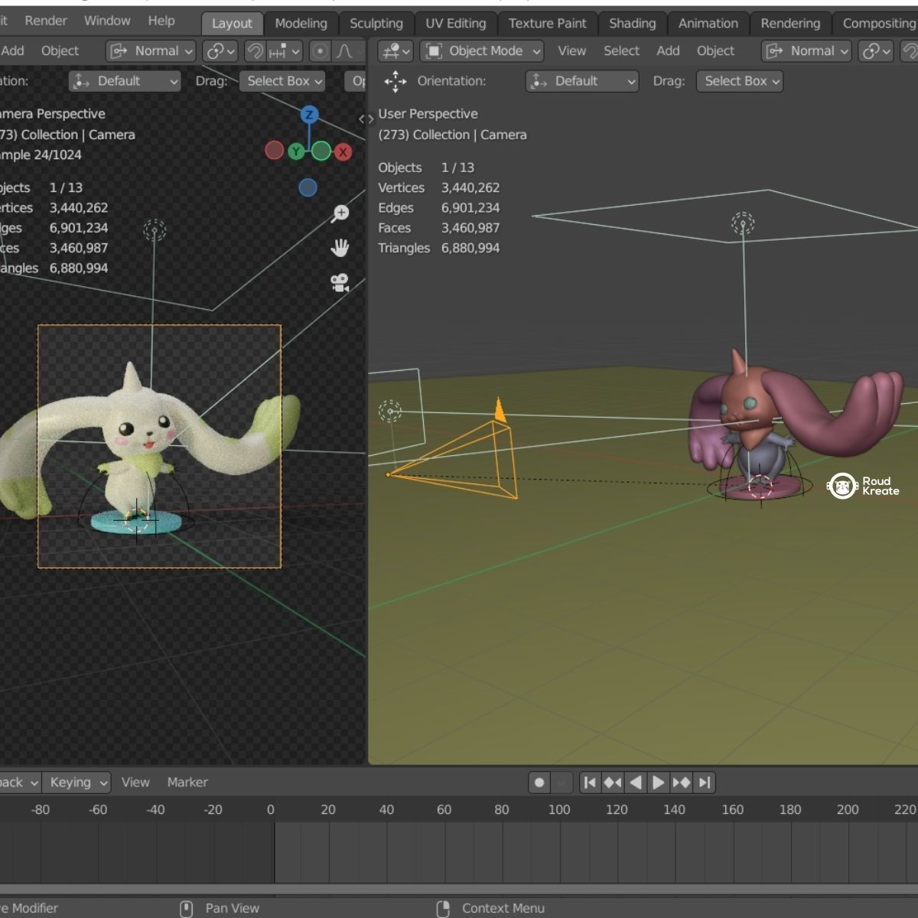This screenshot has width=918, height=918.
Task: Click the pan hand viewport icon
Action: [340, 248]
